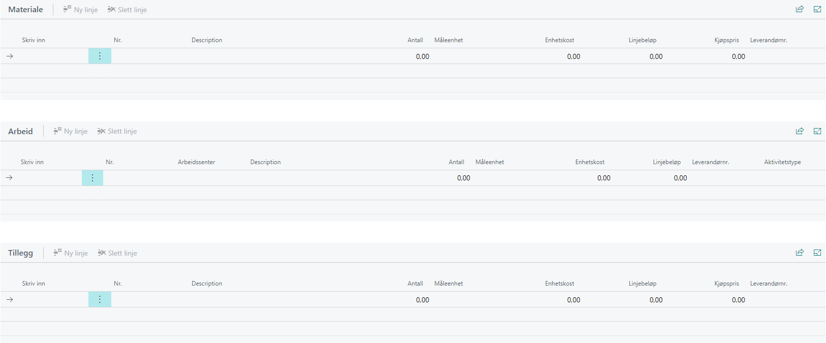Click Kjøpspris column header in Tillegg
The image size is (826, 343).
(x=726, y=284)
